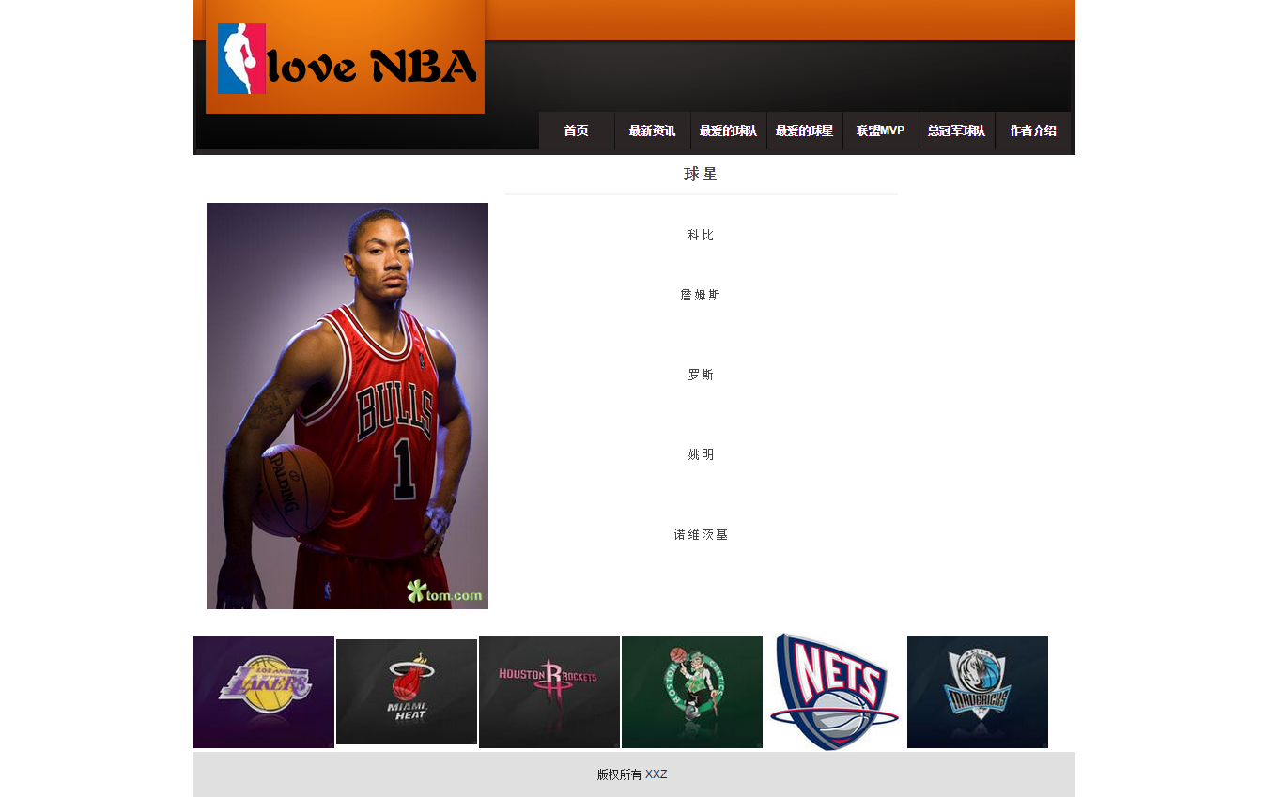Click the 诺维茨基 player link
The image size is (1267, 797).
[x=701, y=534]
